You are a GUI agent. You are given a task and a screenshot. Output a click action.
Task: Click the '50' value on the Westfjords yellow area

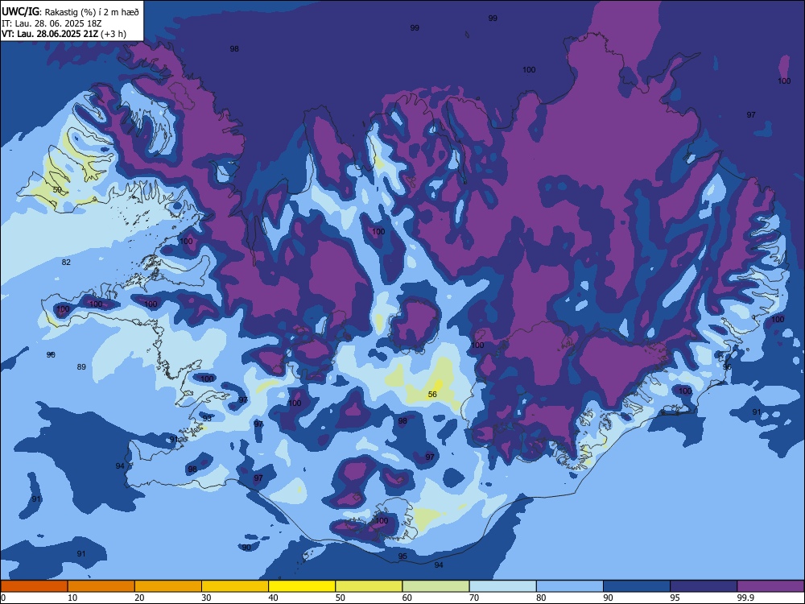[x=57, y=189]
